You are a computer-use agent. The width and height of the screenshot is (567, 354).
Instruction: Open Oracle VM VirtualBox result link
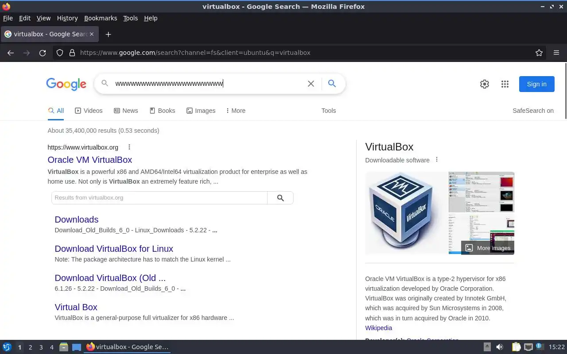[90, 160]
